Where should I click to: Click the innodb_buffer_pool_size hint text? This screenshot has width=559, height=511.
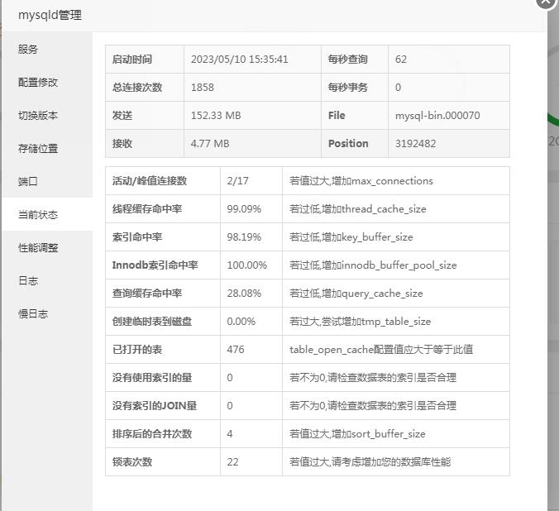[x=373, y=265]
